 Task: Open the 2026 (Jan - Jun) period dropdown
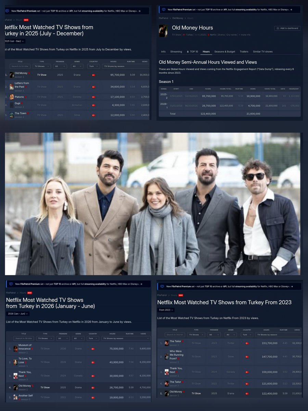[18, 314]
